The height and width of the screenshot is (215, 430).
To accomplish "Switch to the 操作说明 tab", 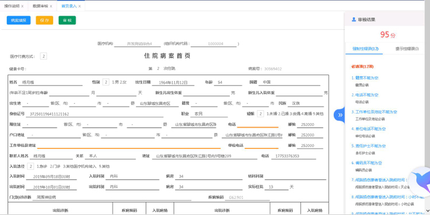I will click(x=12, y=6).
